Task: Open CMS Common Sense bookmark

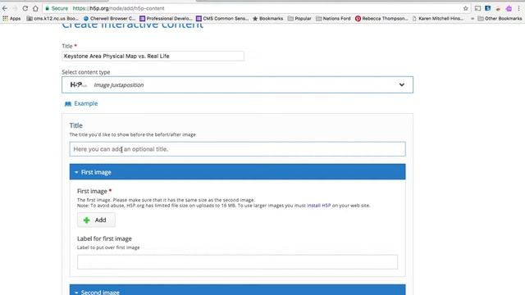Action: pyautogui.click(x=222, y=18)
